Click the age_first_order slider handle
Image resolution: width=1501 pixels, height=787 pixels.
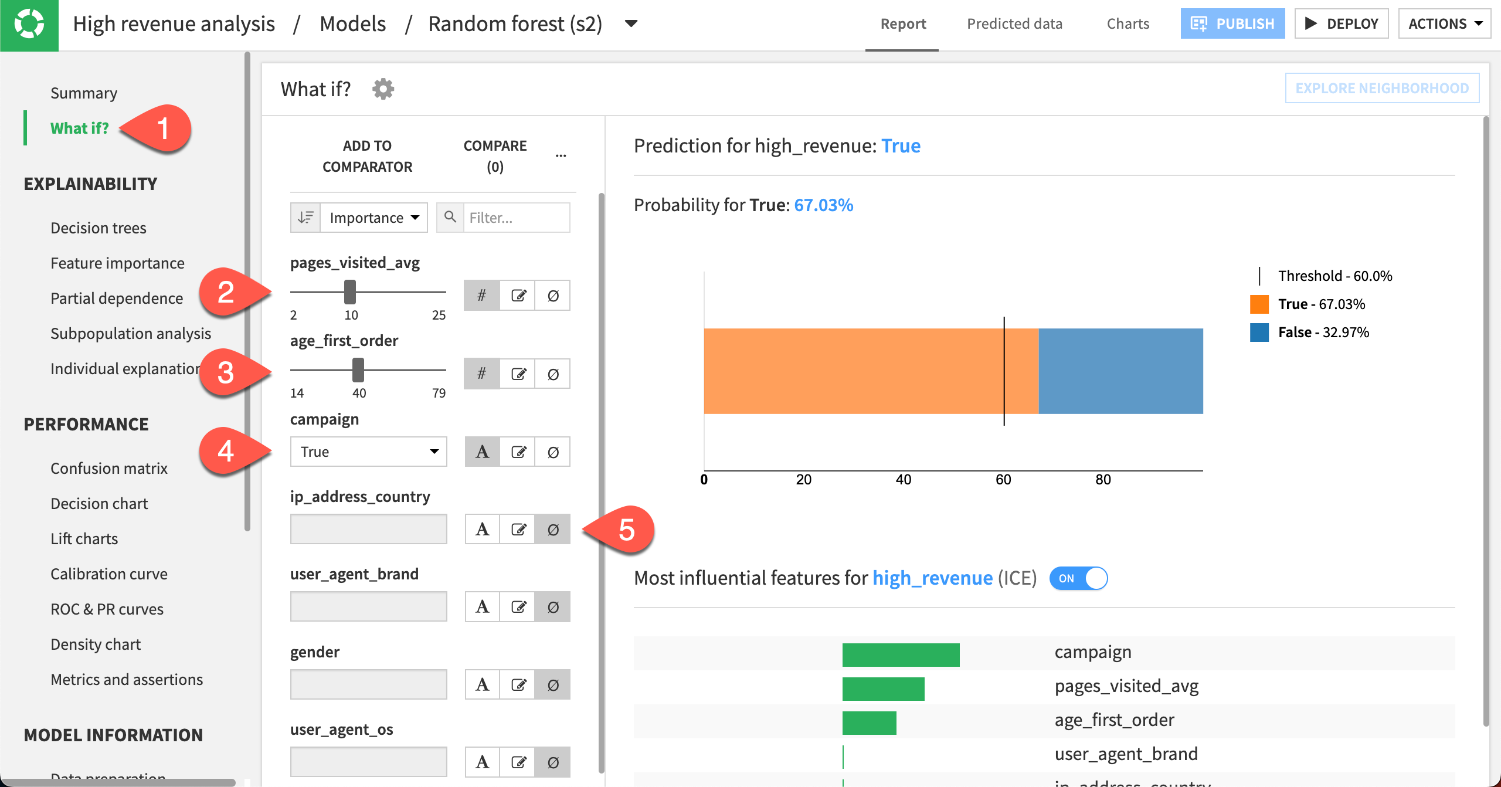point(358,370)
